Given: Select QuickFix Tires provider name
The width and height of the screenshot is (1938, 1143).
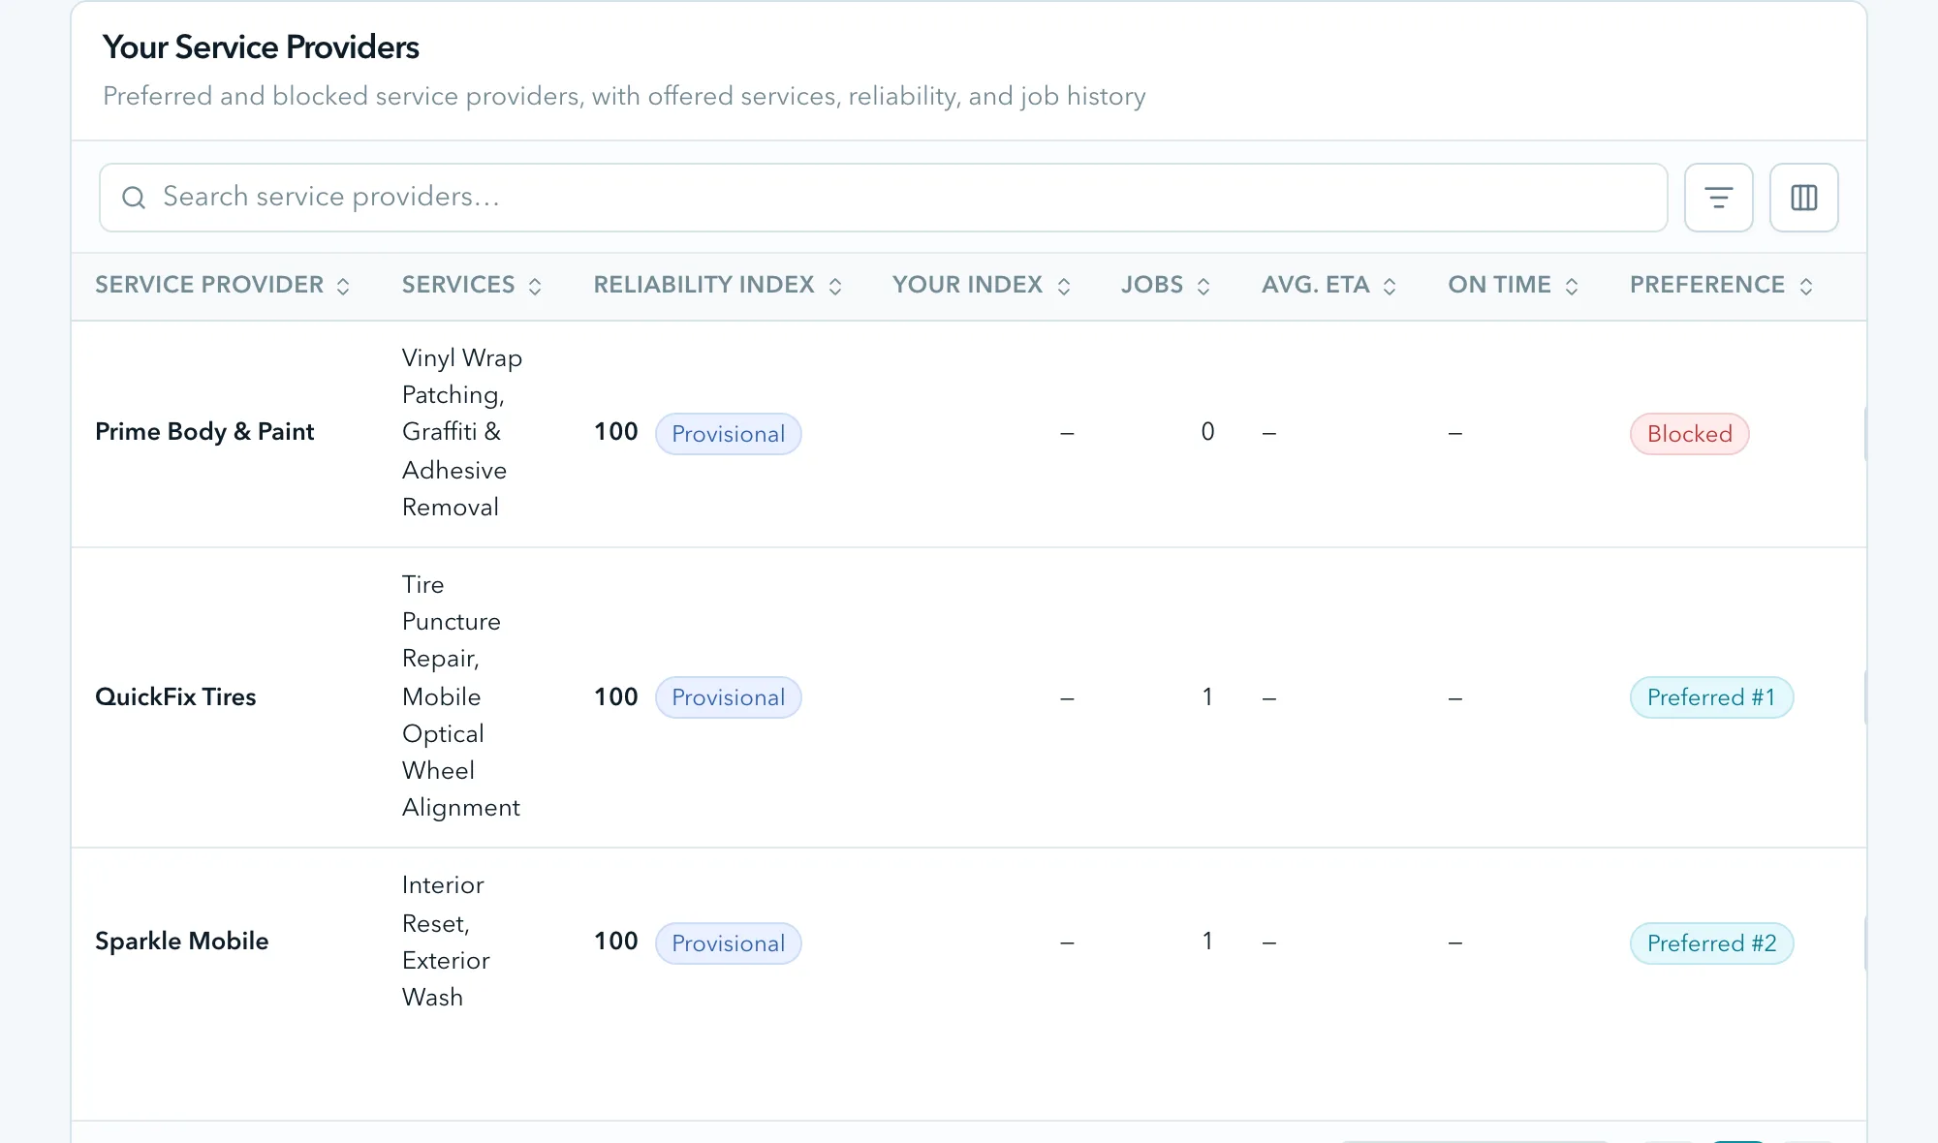Looking at the screenshot, I should click(175, 697).
